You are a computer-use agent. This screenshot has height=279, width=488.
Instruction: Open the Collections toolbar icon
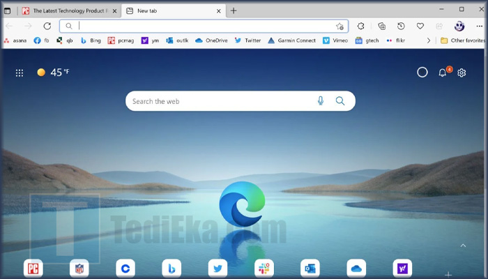(381, 27)
